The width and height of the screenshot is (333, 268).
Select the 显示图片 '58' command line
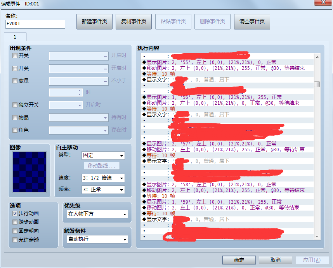point(227,184)
